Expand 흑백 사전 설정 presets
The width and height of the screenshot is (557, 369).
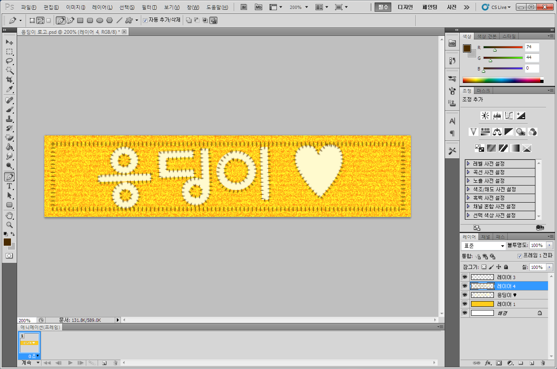click(x=468, y=198)
